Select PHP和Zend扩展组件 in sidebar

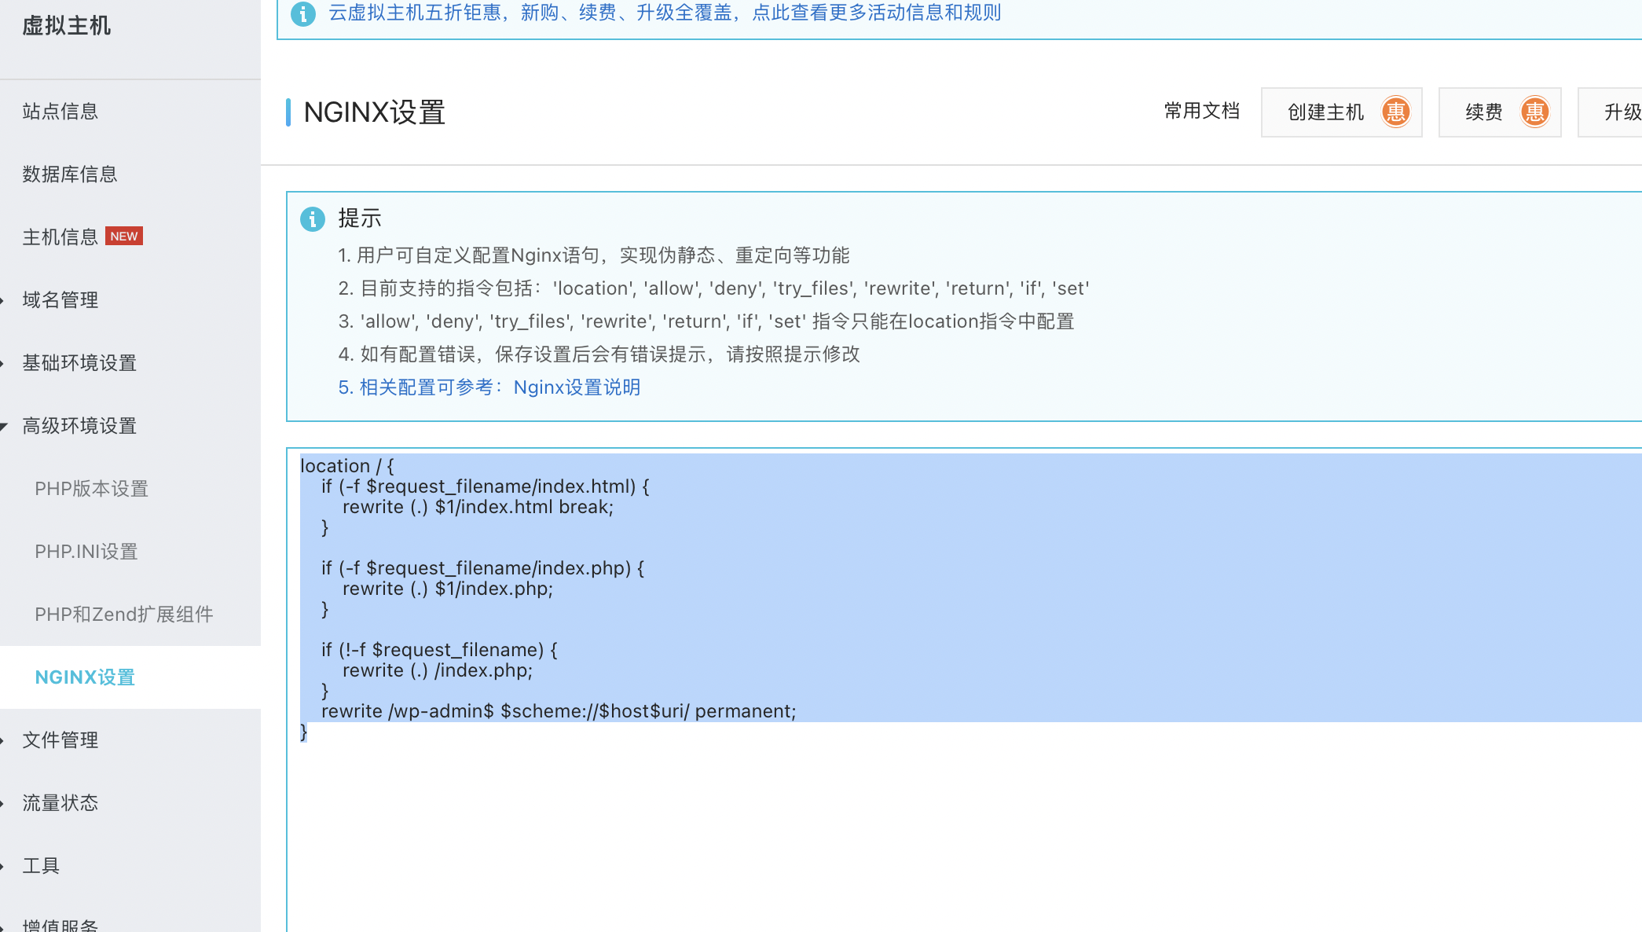123,615
